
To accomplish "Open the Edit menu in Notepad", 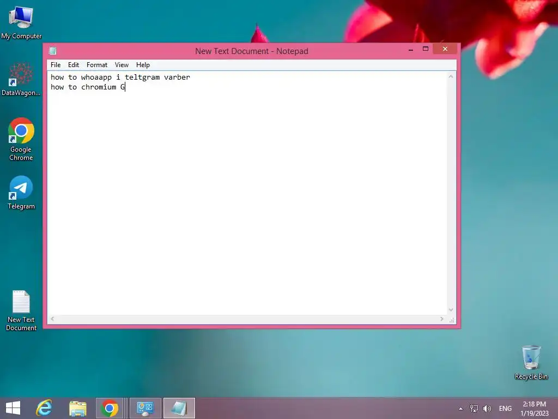I will (x=74, y=65).
